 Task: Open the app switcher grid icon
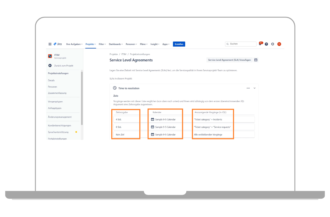(x=50, y=44)
